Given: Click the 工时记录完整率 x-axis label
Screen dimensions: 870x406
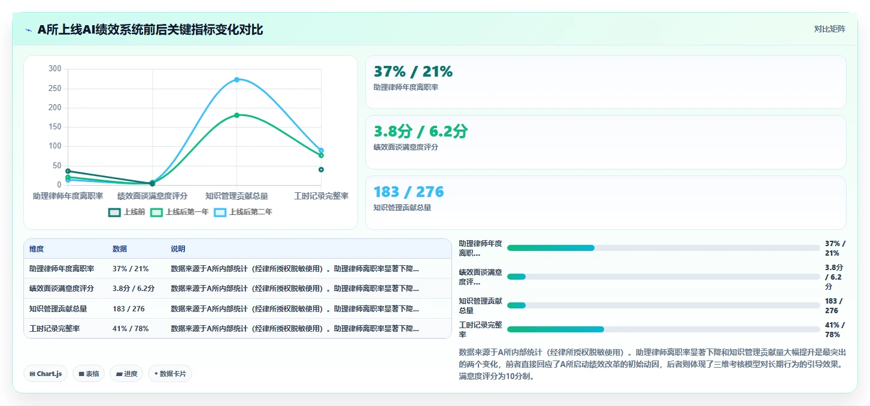Looking at the screenshot, I should [x=322, y=196].
